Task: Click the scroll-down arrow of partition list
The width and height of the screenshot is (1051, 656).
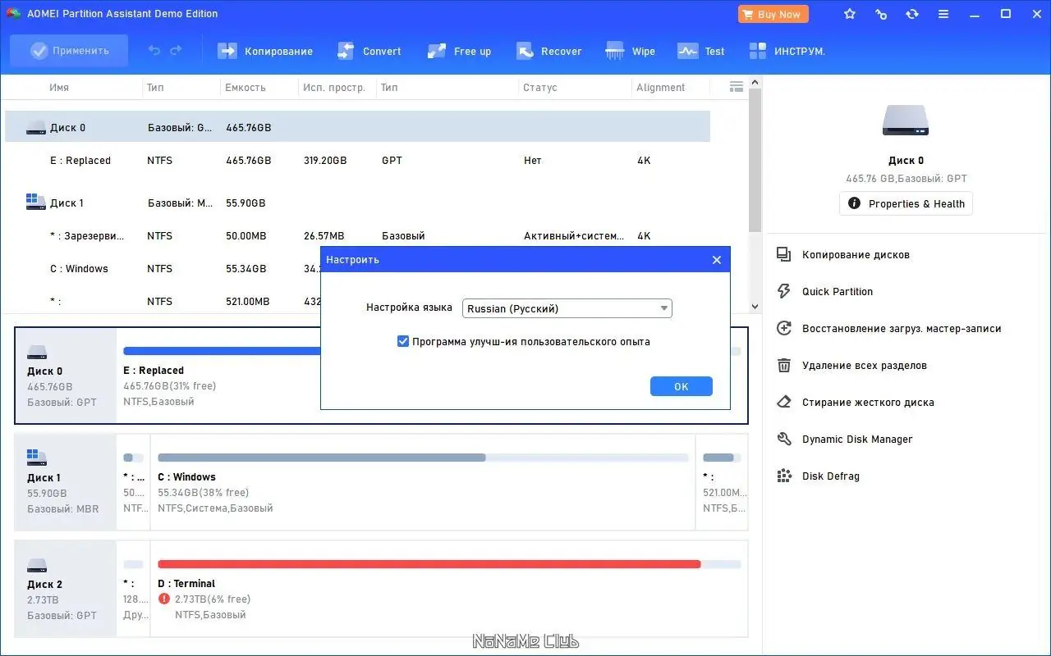Action: [755, 307]
